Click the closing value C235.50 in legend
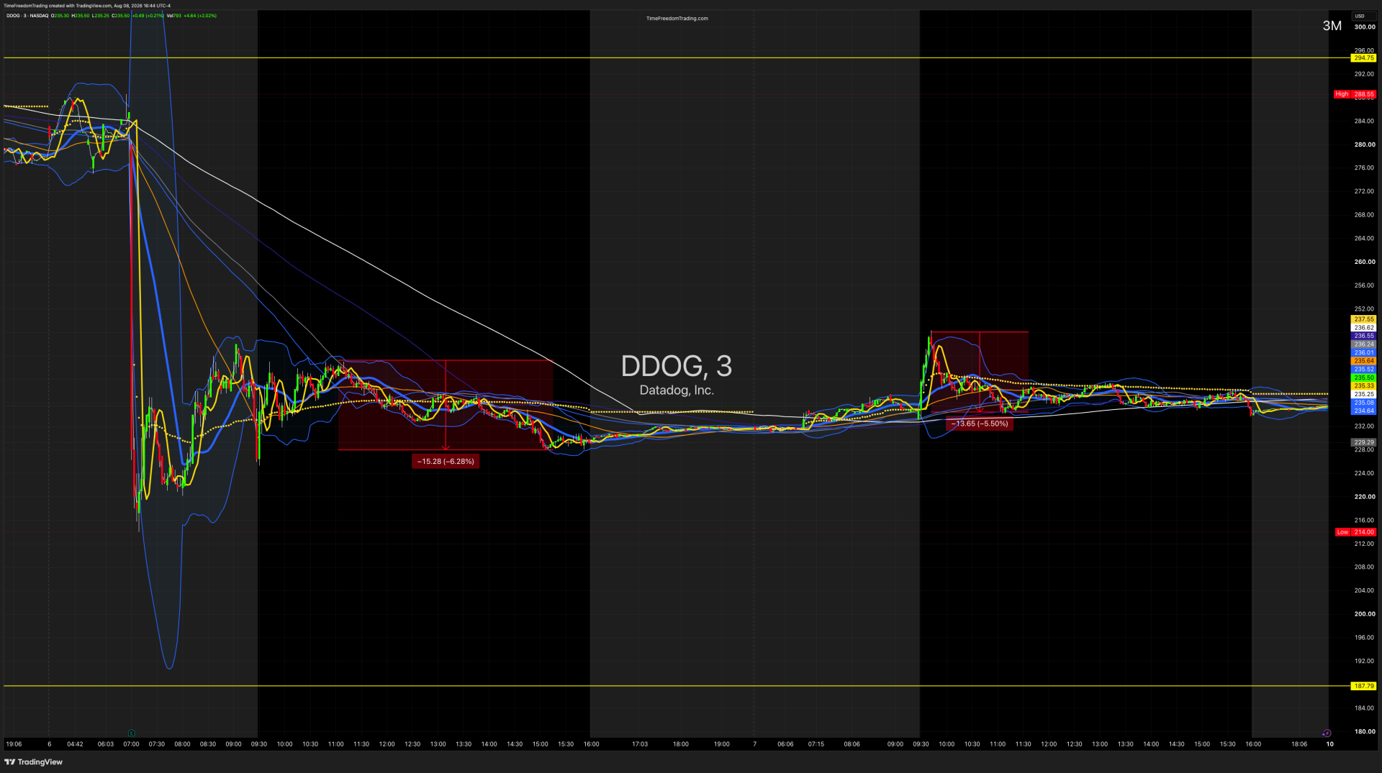Image resolution: width=1382 pixels, height=773 pixels. [121, 16]
